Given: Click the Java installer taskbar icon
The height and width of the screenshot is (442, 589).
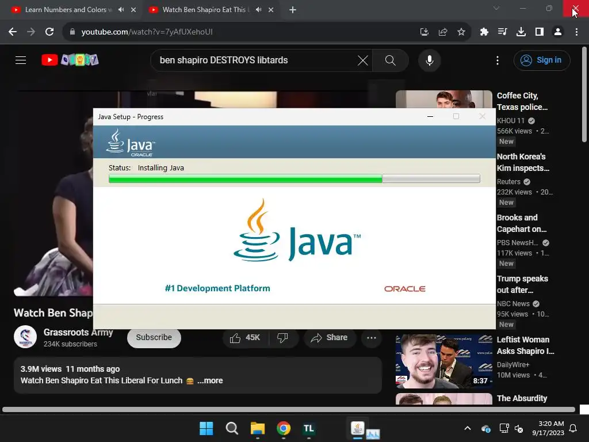Looking at the screenshot, I should pos(358,428).
